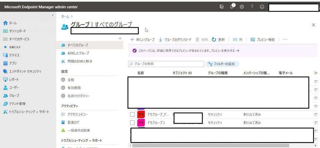Click the 電子メール column header
The width and height of the screenshot is (320, 148).
pos(286,73)
